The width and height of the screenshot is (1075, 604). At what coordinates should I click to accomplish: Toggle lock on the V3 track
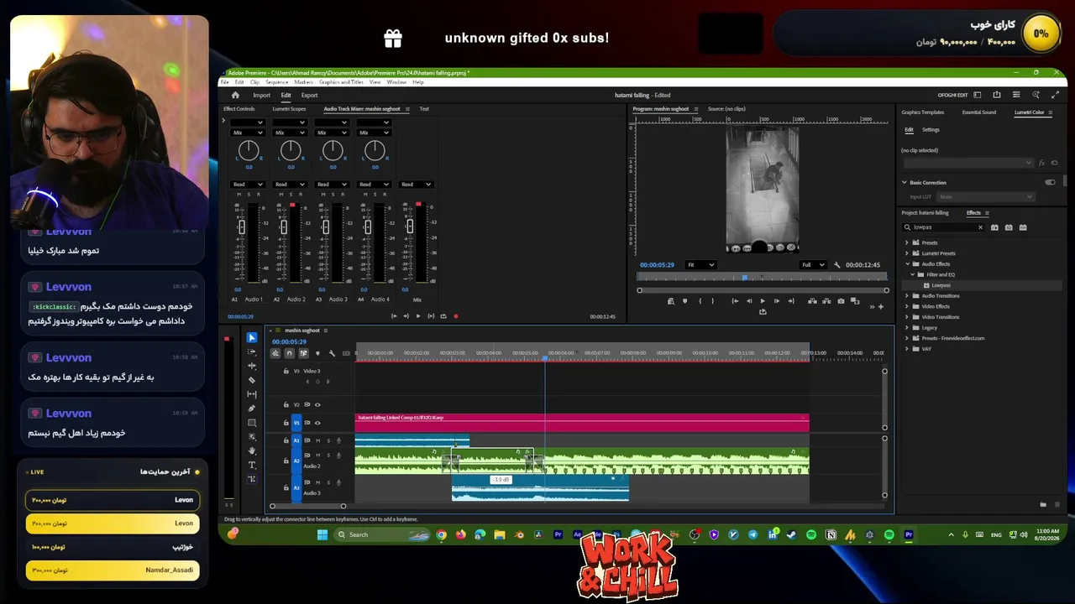tap(286, 371)
